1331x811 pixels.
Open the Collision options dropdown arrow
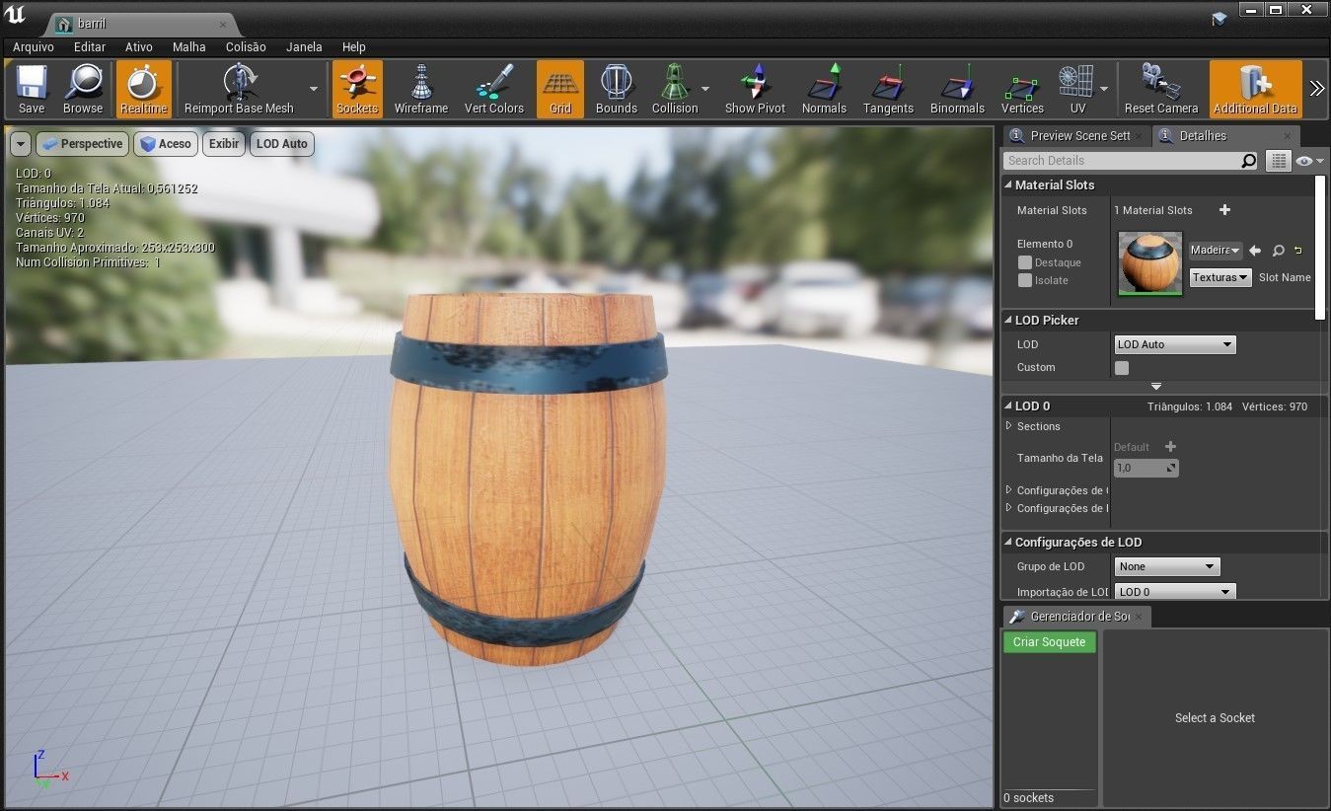click(705, 89)
